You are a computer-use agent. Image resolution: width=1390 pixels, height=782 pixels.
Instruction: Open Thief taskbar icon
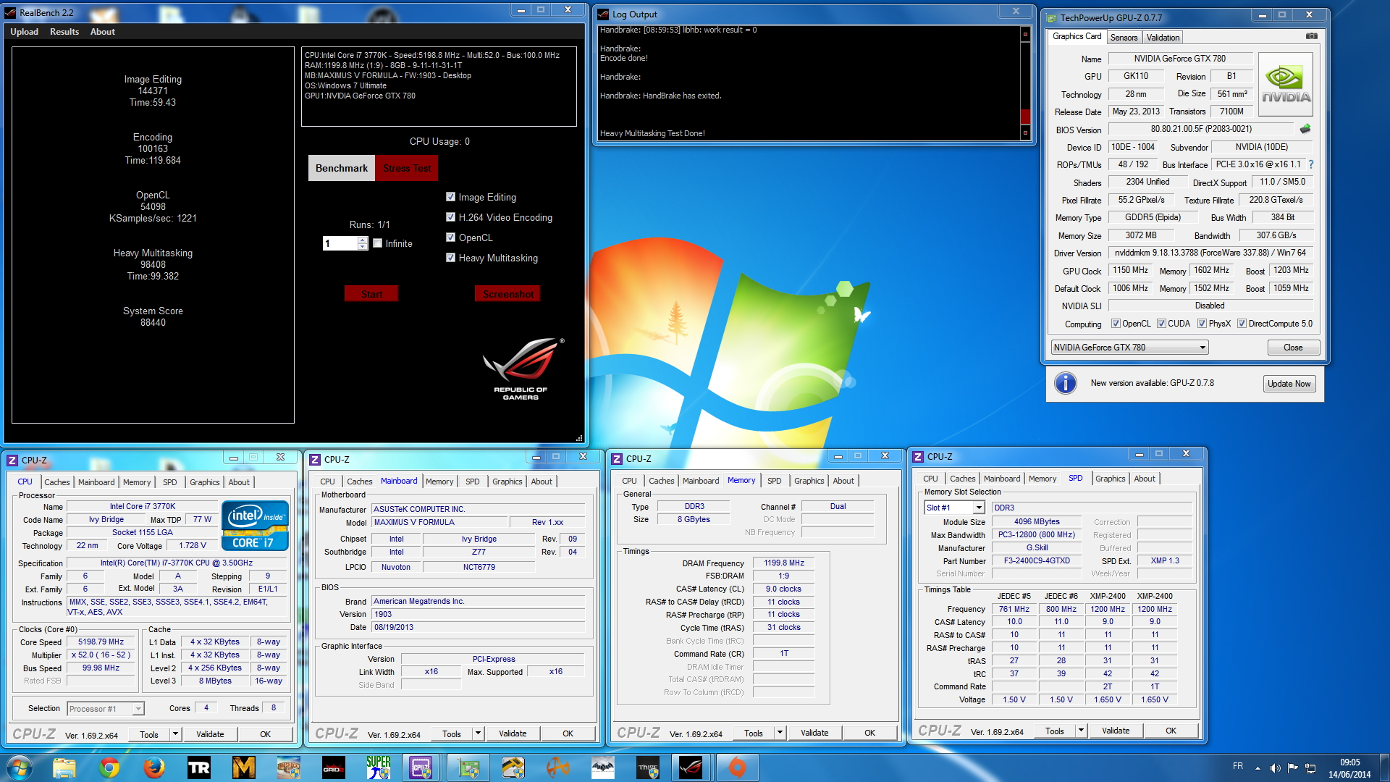pyautogui.click(x=648, y=768)
